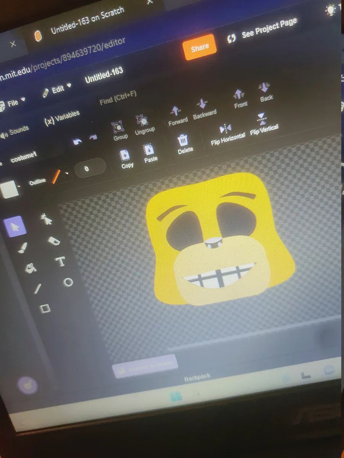The height and width of the screenshot is (458, 344).
Task: Open the Variables tab
Action: pyautogui.click(x=62, y=118)
